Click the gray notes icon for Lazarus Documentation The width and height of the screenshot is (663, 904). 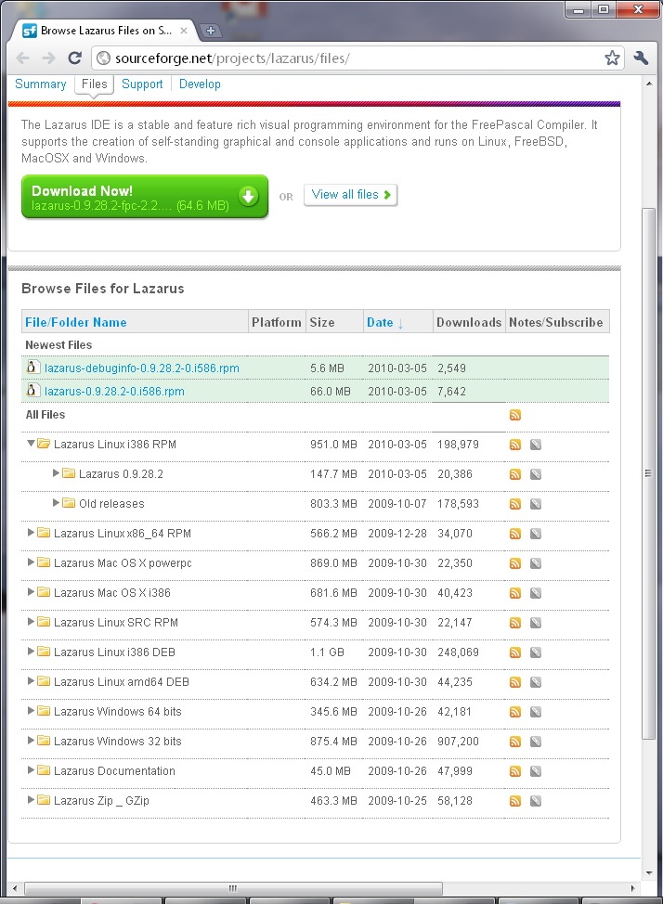[535, 771]
